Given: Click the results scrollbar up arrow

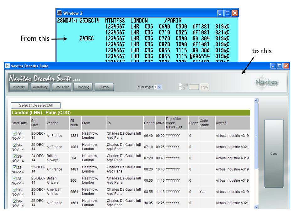Looking at the screenshot, I should pyautogui.click(x=256, y=100).
